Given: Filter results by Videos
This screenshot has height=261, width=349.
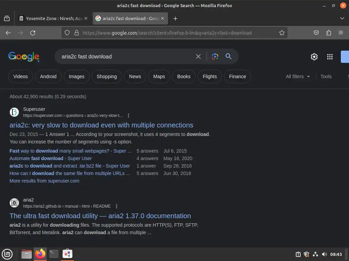Looking at the screenshot, I should point(20,76).
